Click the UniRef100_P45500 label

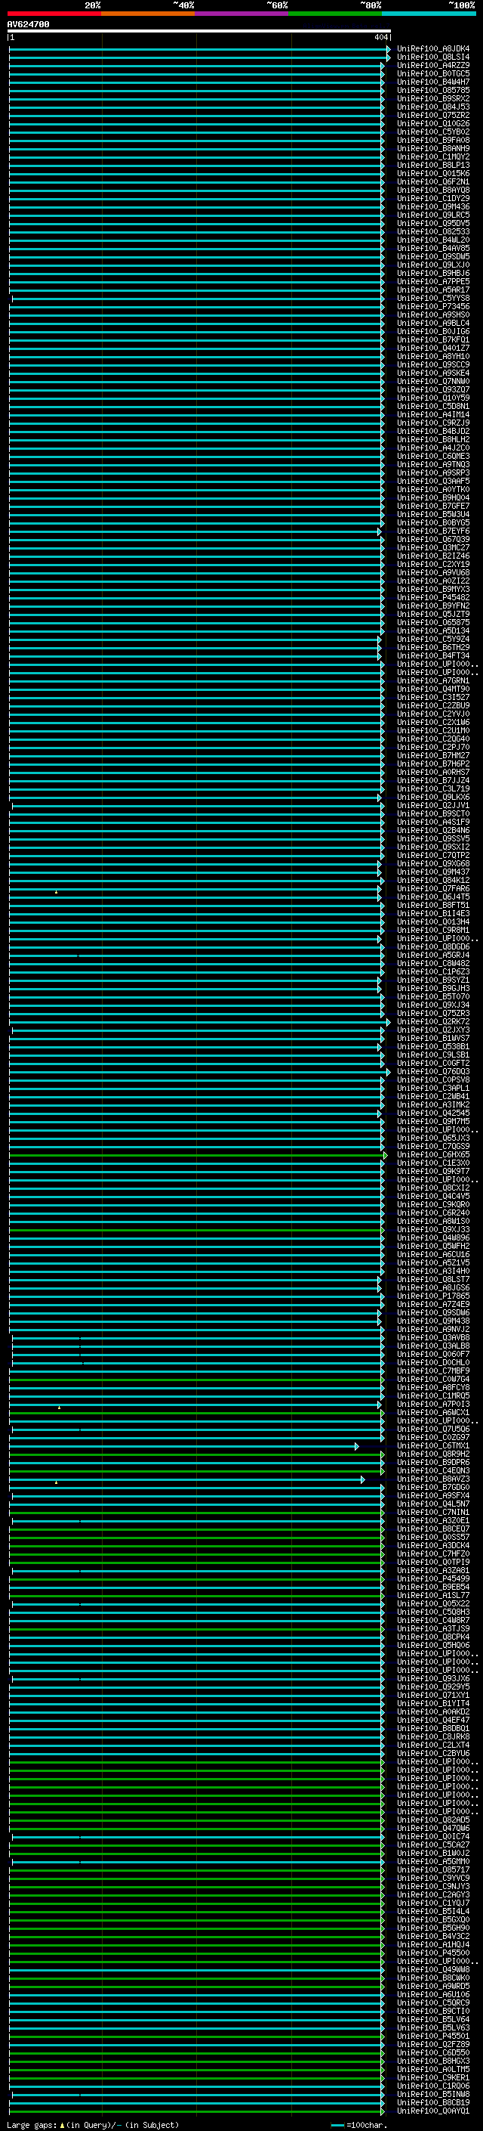click(433, 1953)
